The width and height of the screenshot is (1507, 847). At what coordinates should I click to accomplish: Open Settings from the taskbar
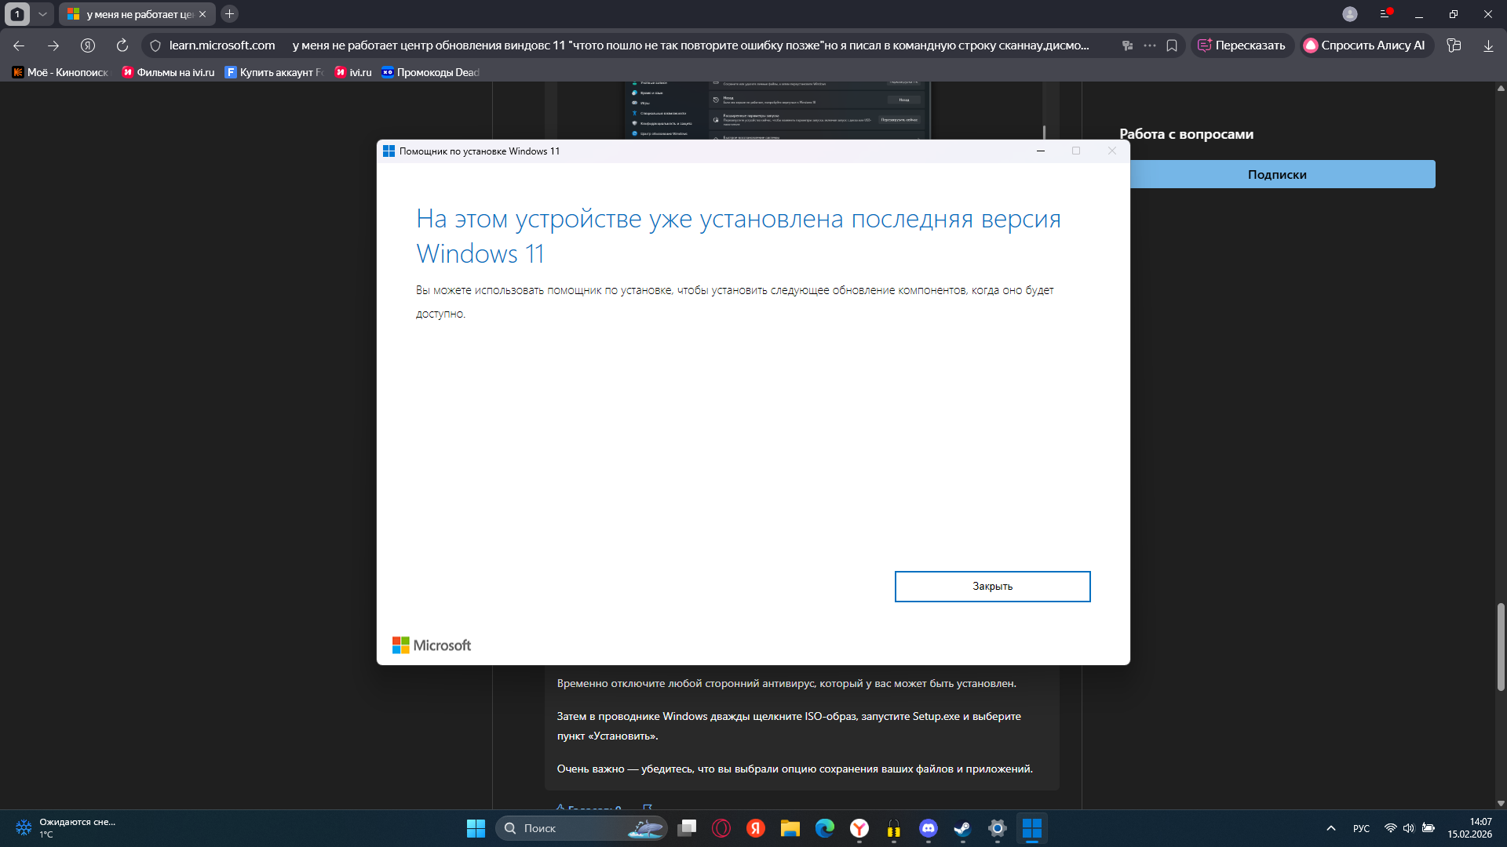click(x=998, y=828)
